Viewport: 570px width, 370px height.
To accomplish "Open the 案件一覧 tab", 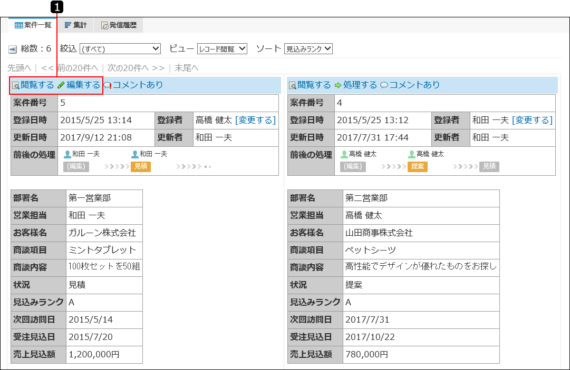I will coord(33,25).
